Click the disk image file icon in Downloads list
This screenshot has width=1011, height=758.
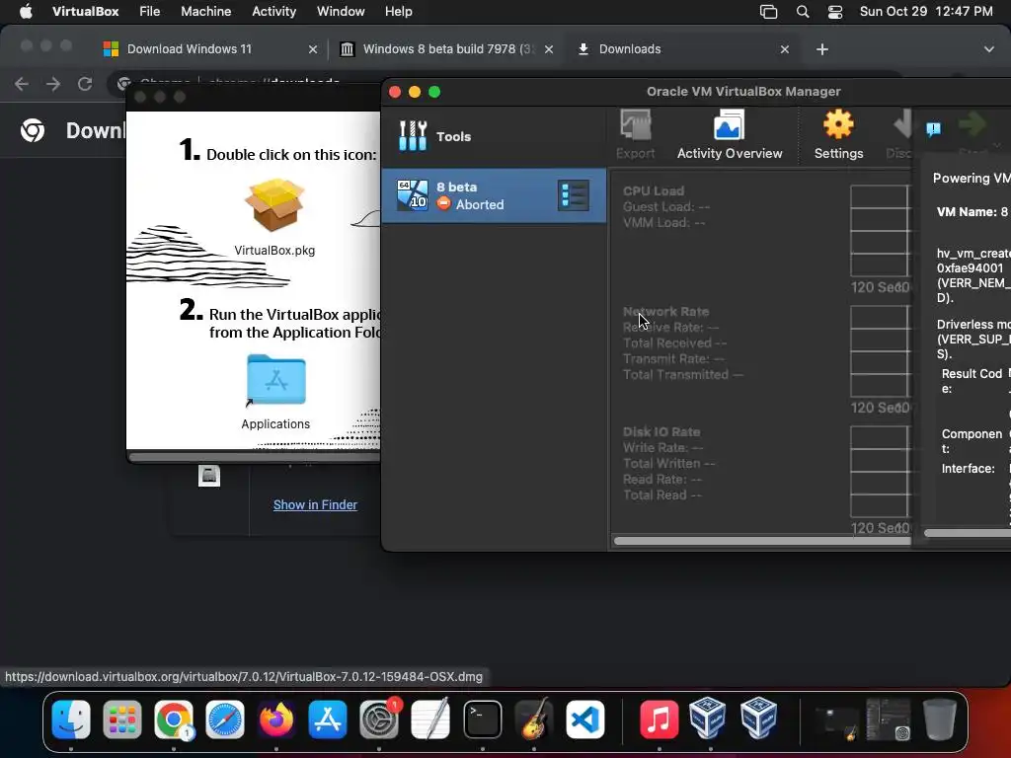pyautogui.click(x=209, y=476)
